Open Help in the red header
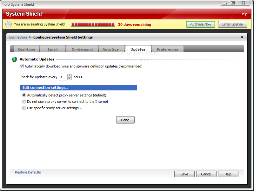The width and height of the screenshot is (254, 191). (x=244, y=14)
